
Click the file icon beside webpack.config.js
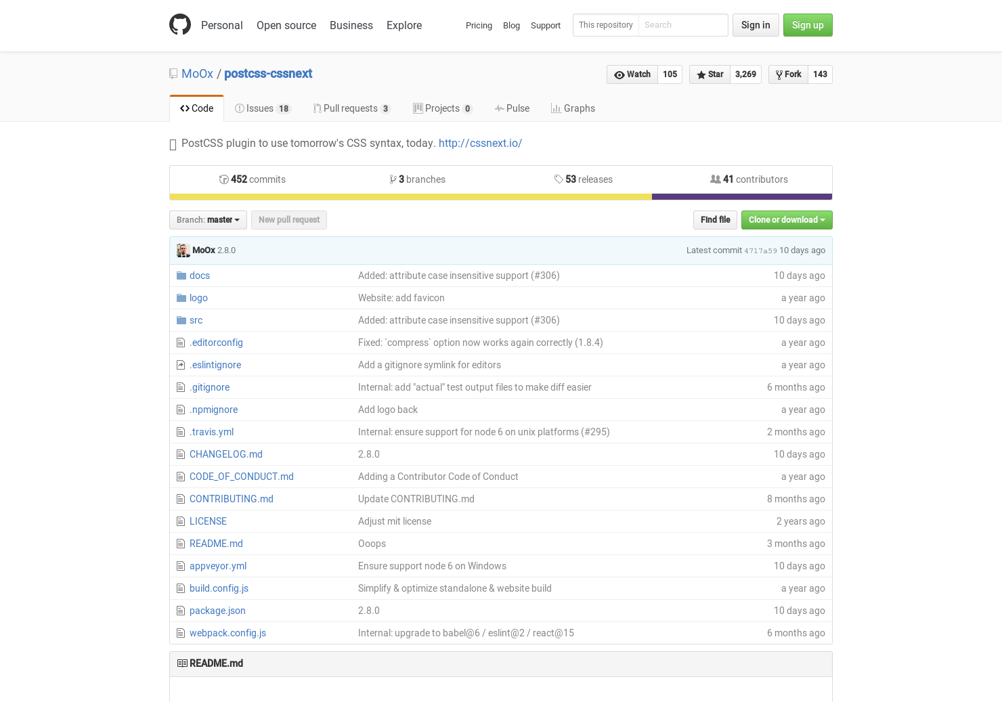181,633
